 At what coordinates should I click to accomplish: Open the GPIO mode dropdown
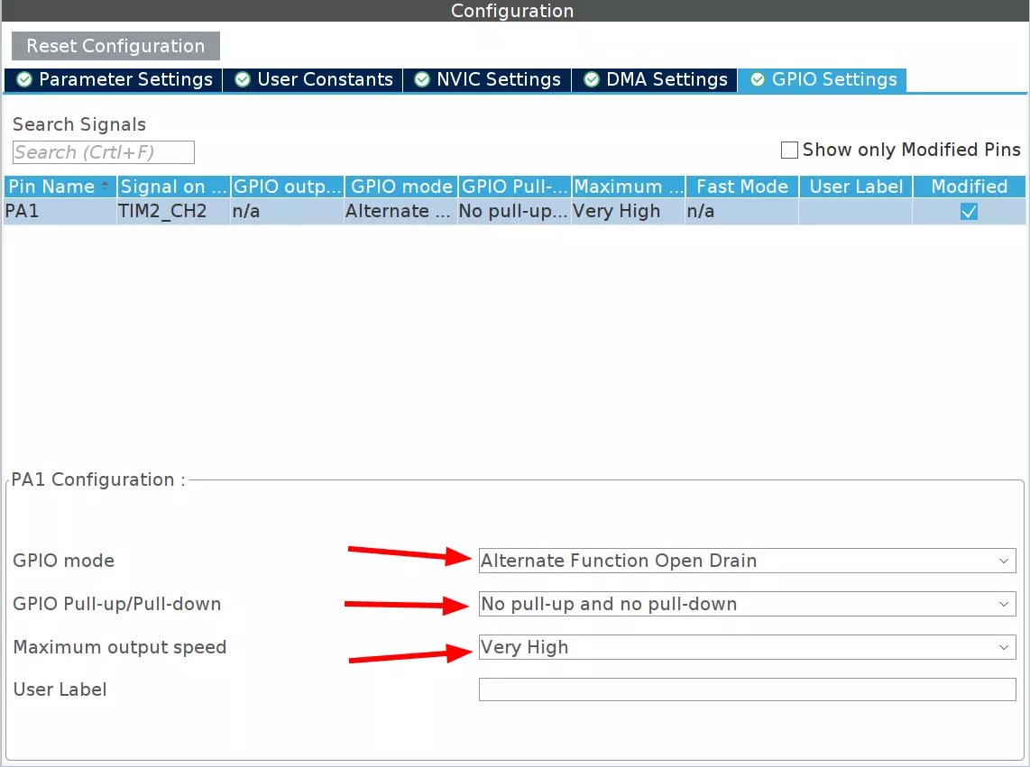click(747, 561)
